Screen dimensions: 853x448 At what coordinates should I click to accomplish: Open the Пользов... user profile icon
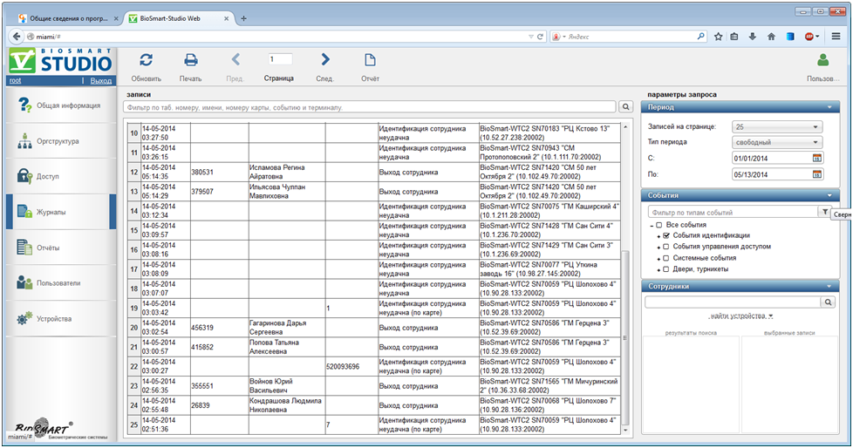[x=823, y=60]
